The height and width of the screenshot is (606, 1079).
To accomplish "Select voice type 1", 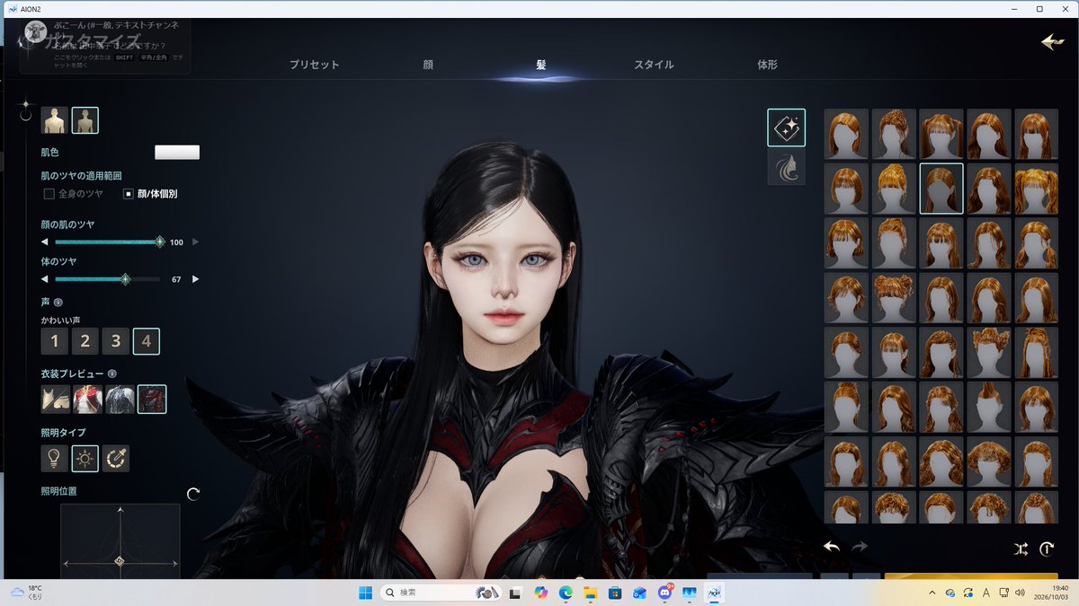I will pos(55,341).
